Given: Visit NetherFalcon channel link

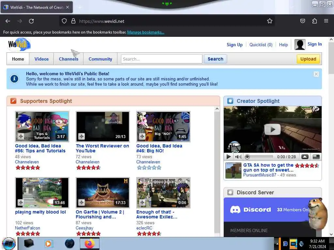Looking at the screenshot, I should (x=27, y=228).
